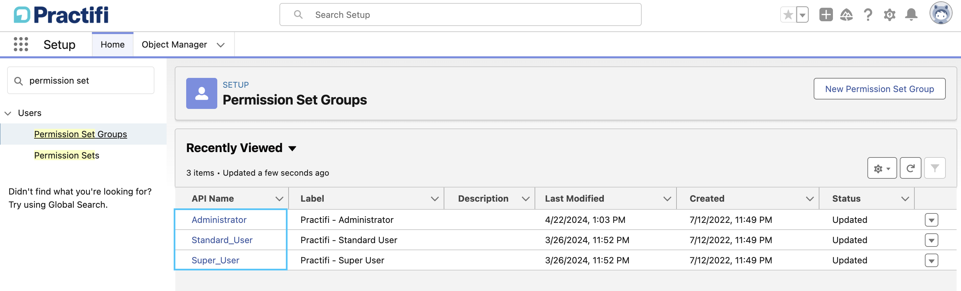Open row actions menu for Standard_User row

pyautogui.click(x=931, y=240)
